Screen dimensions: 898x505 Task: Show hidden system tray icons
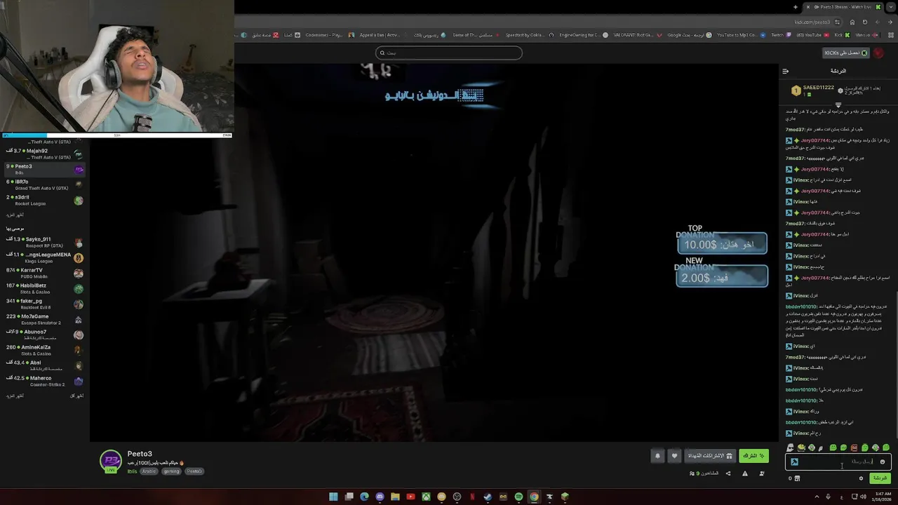tap(817, 497)
